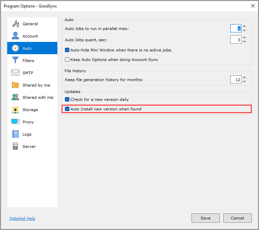This screenshot has height=230, width=259.
Task: Click the Server tower icon
Action: click(x=15, y=146)
